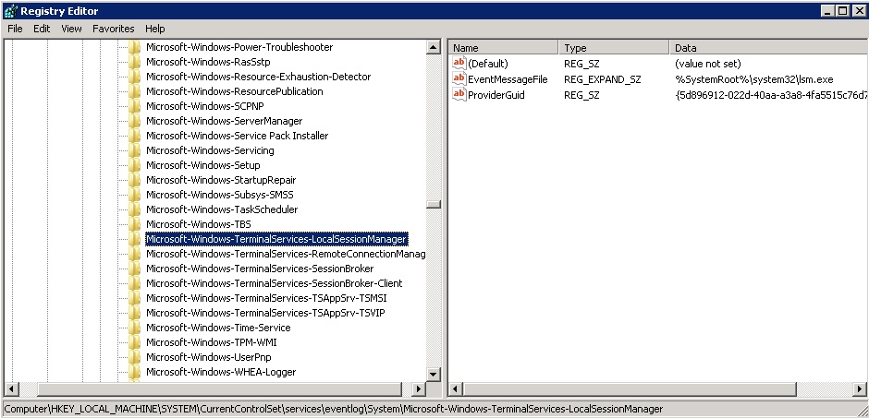Select the Microsoft-Windows-RasSstp key

point(208,62)
